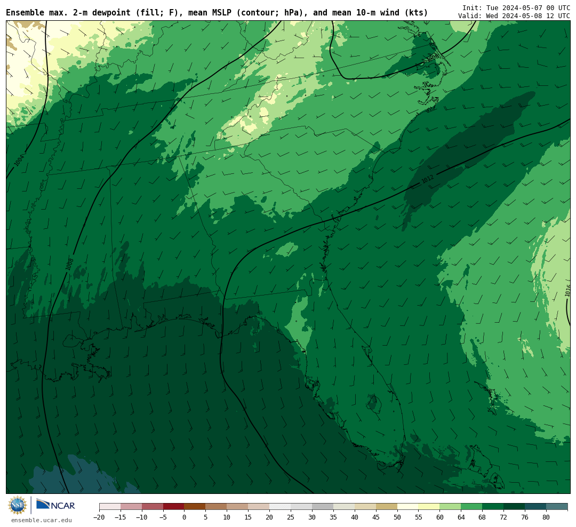Pick the 0 to 5 brown swatch

[195, 507]
